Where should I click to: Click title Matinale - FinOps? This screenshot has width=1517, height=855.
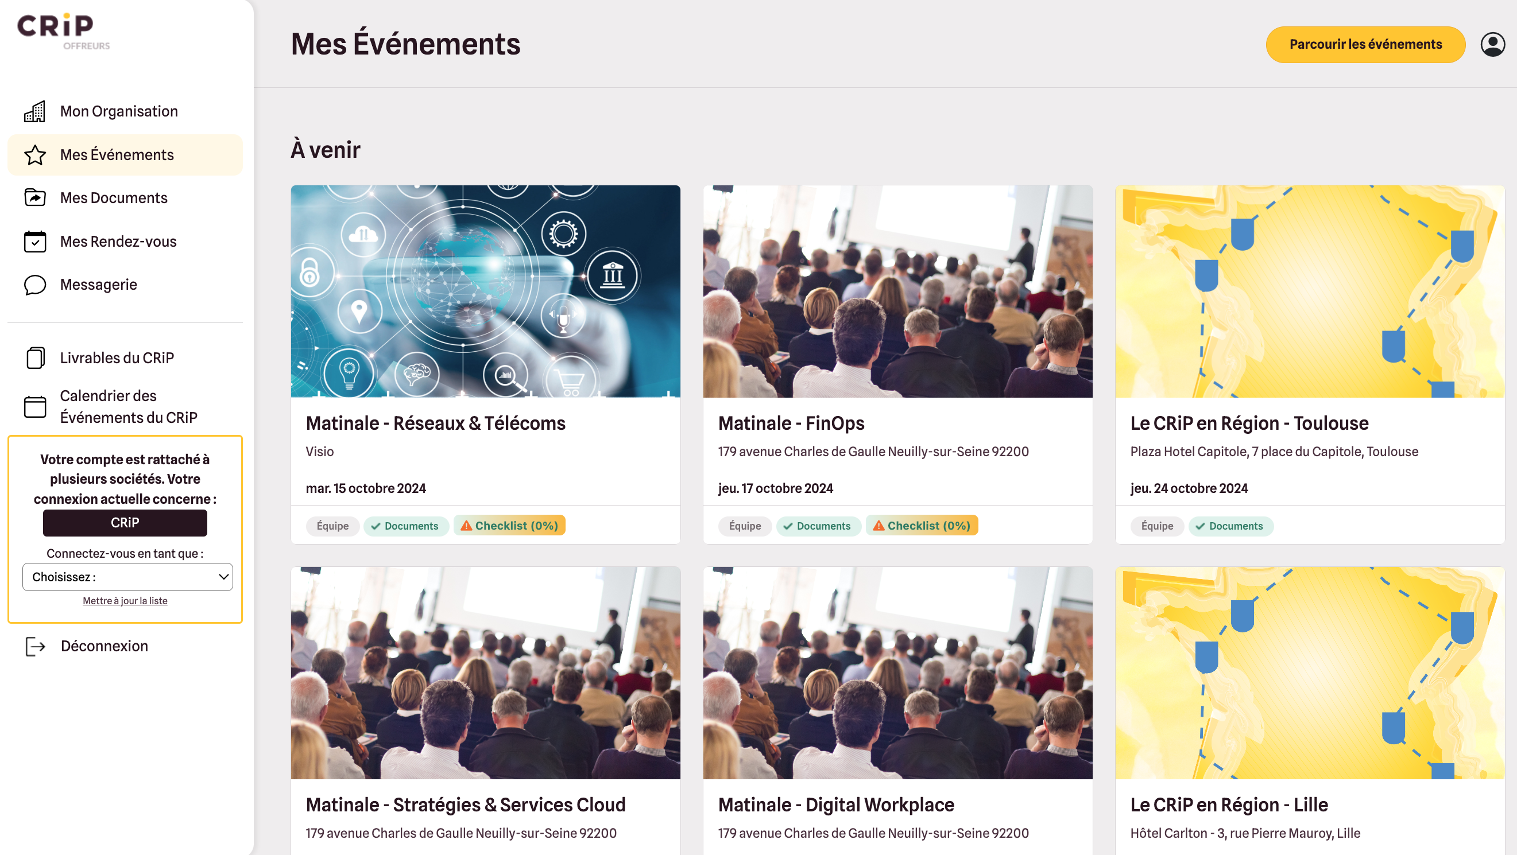coord(791,423)
